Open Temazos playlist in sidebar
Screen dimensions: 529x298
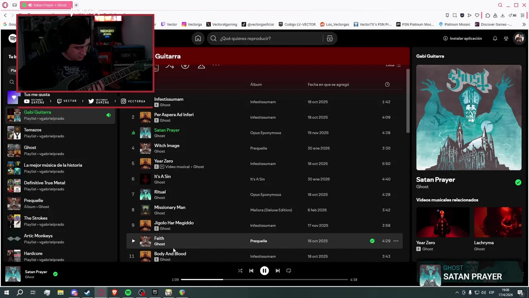click(60, 133)
